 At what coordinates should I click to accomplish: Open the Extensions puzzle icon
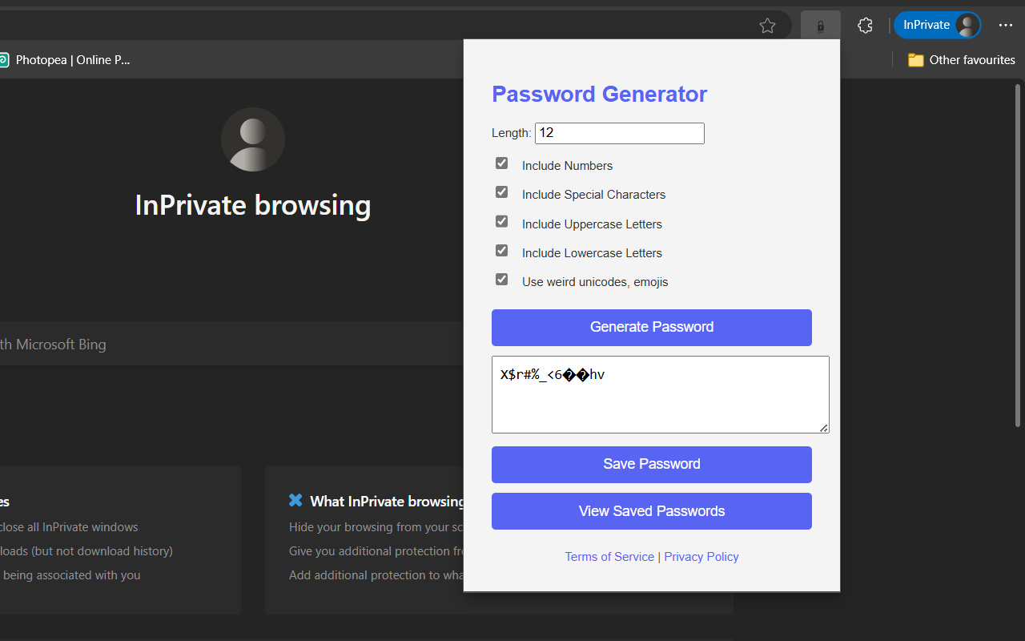tap(865, 26)
